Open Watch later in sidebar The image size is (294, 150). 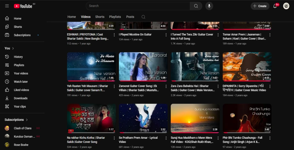coord(21,82)
